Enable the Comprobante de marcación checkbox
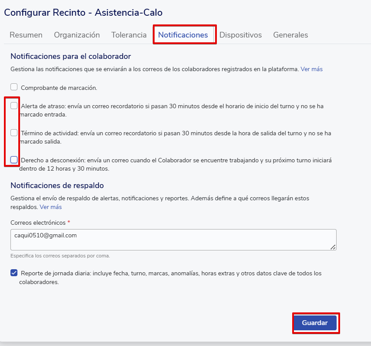 (x=14, y=87)
